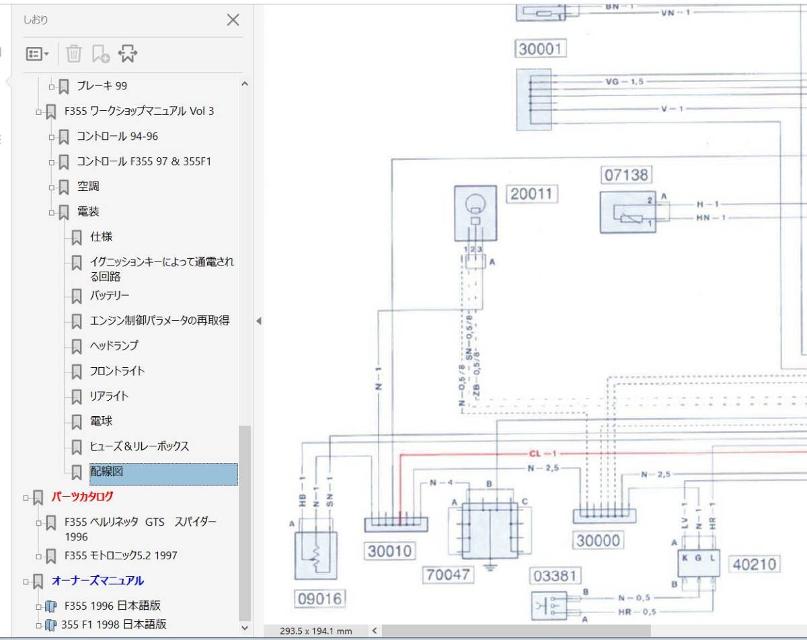Expand the F355 1996 日本語版 node
The image size is (807, 640).
[39, 606]
